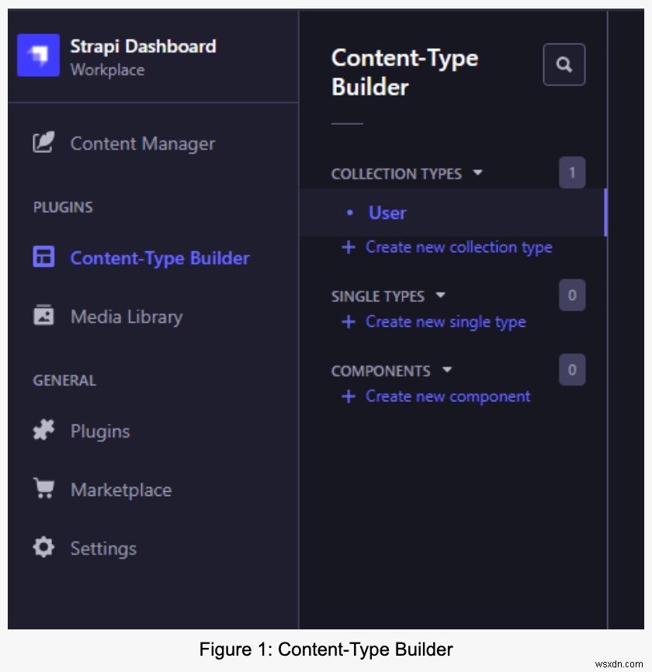
Task: Click Create new single type link
Action: pos(446,322)
